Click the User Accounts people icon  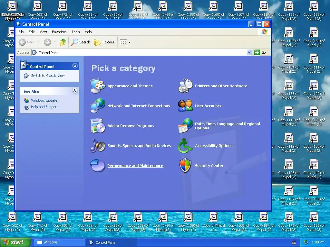[185, 105]
